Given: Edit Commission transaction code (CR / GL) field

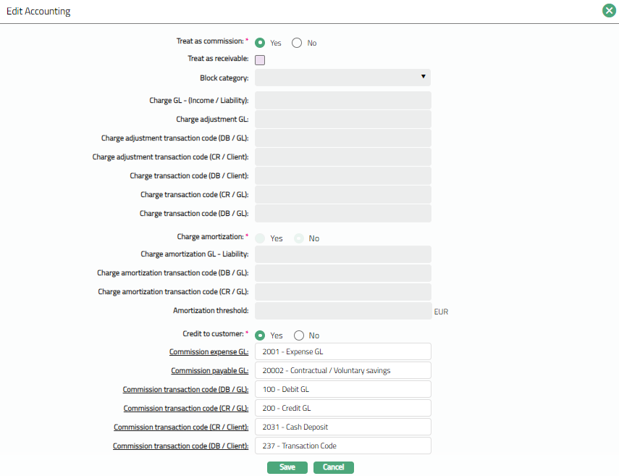Looking at the screenshot, I should click(342, 408).
